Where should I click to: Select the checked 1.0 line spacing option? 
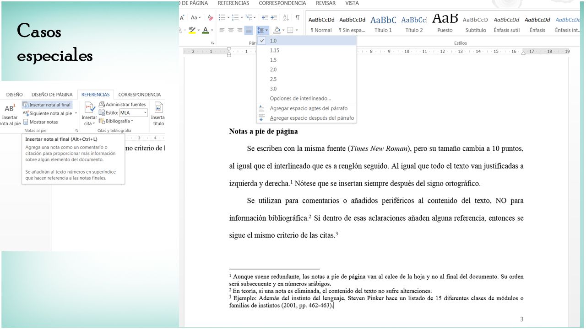(x=306, y=41)
